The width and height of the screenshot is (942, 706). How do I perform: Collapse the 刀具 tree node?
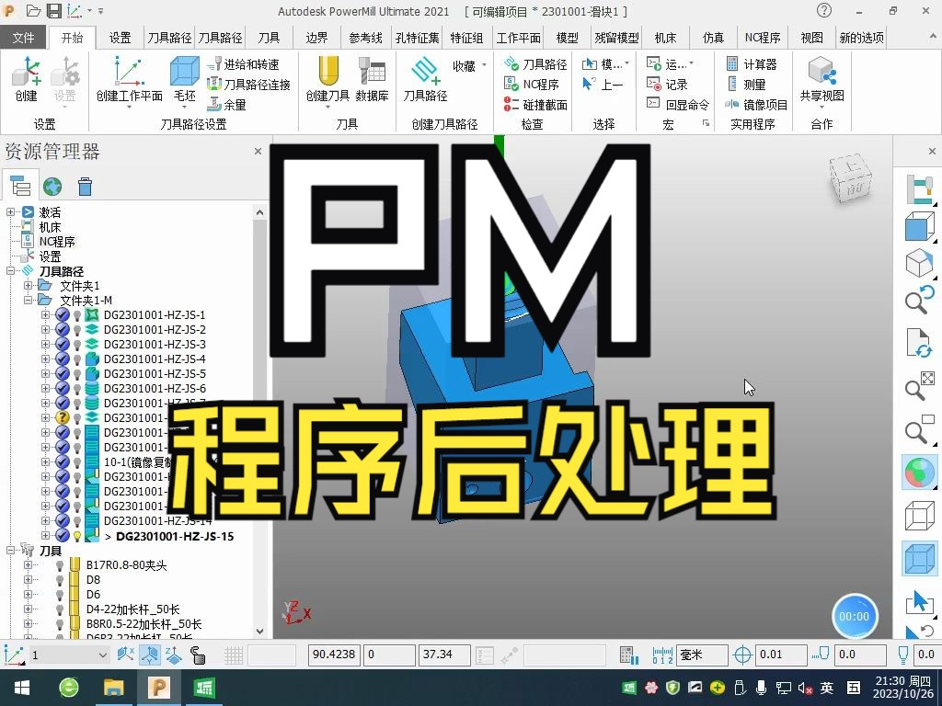[11, 551]
